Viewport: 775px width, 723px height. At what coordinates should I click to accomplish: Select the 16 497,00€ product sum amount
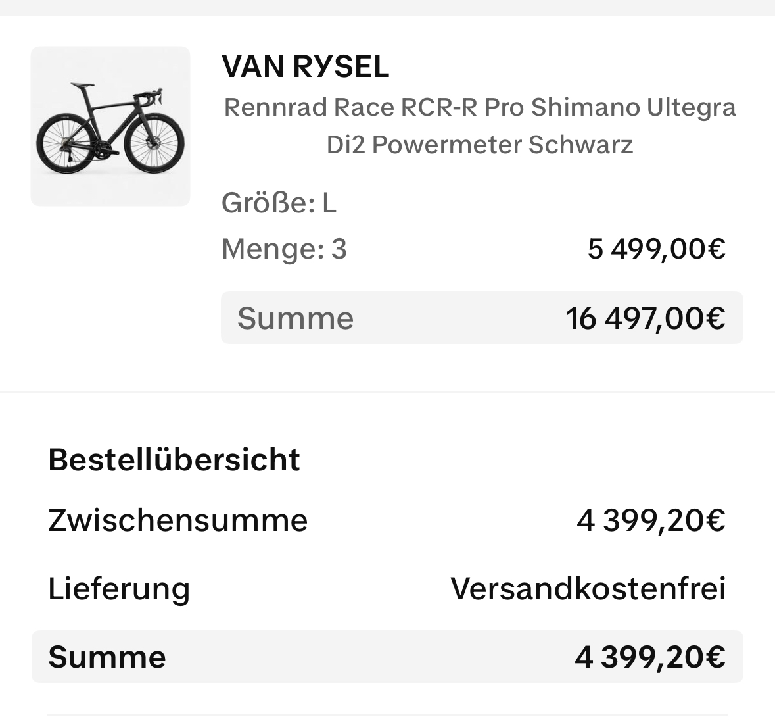[x=646, y=318]
